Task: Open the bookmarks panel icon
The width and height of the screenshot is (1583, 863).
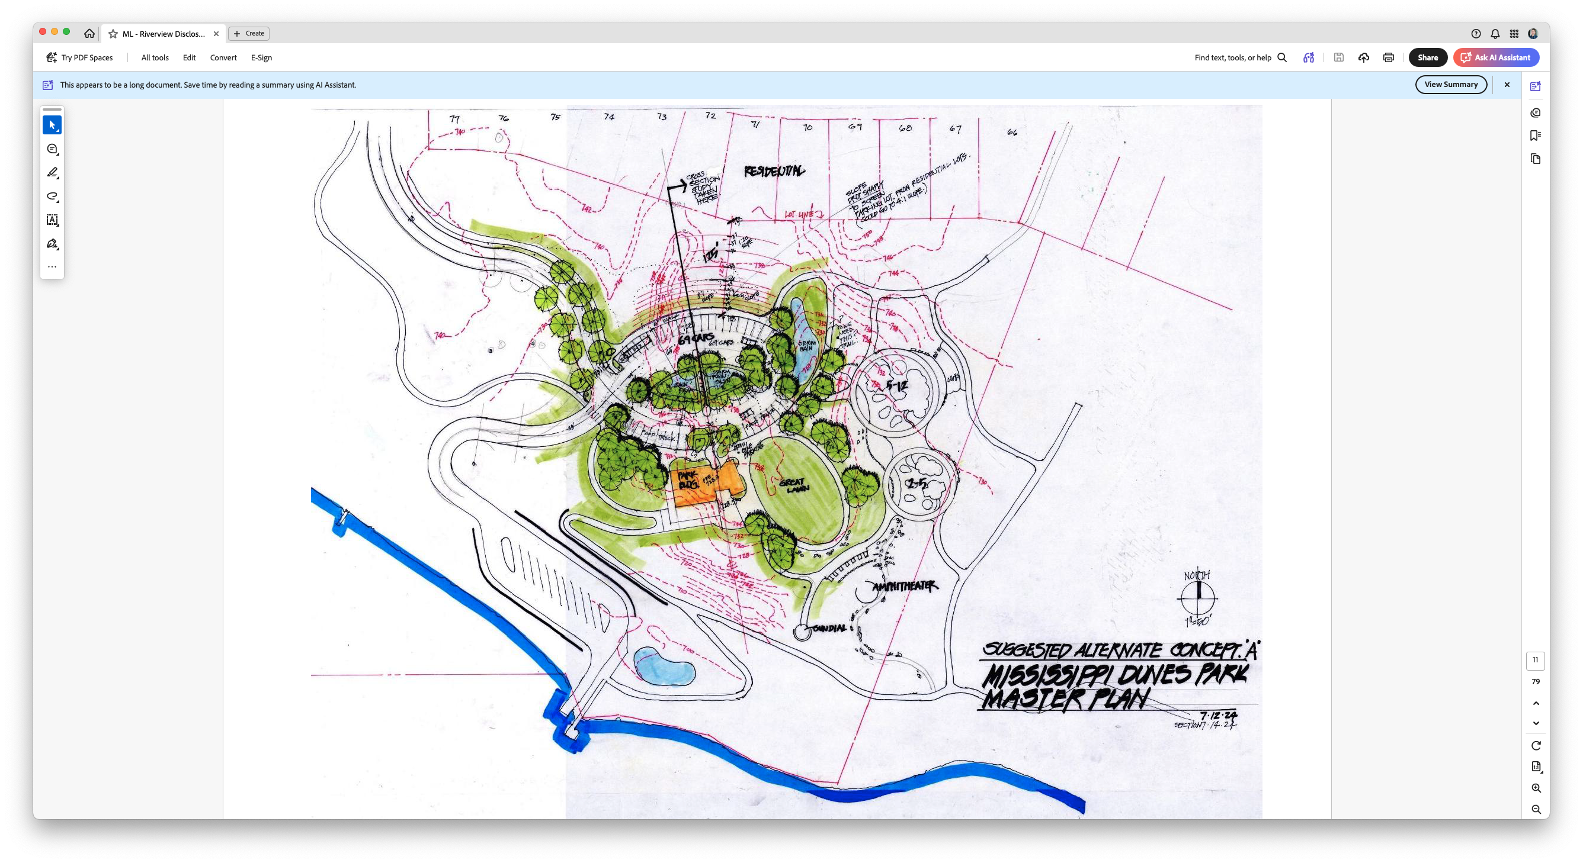Action: 1535,136
